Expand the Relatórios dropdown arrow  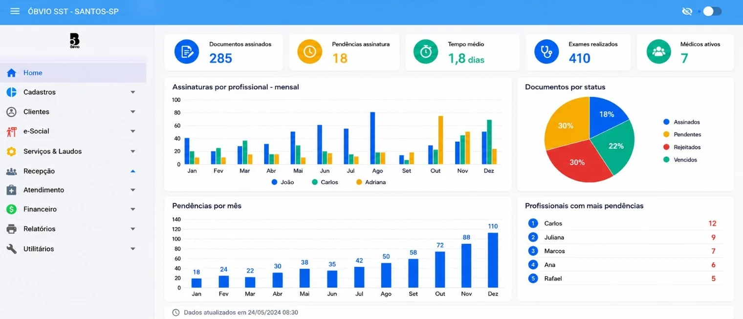132,229
